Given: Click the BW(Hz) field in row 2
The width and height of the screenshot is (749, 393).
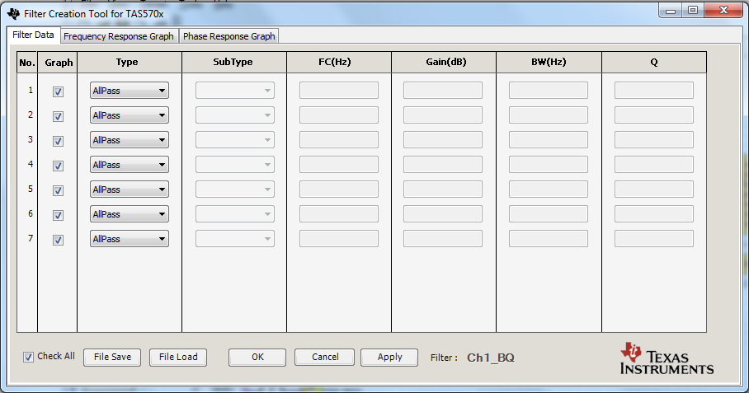Looking at the screenshot, I should 549,115.
